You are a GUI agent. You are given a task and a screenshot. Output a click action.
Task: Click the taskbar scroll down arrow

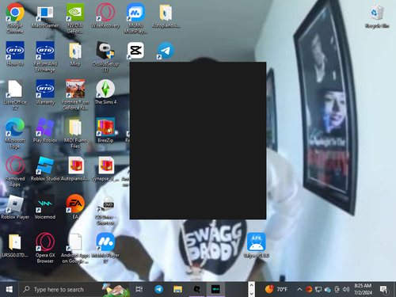(x=251, y=293)
